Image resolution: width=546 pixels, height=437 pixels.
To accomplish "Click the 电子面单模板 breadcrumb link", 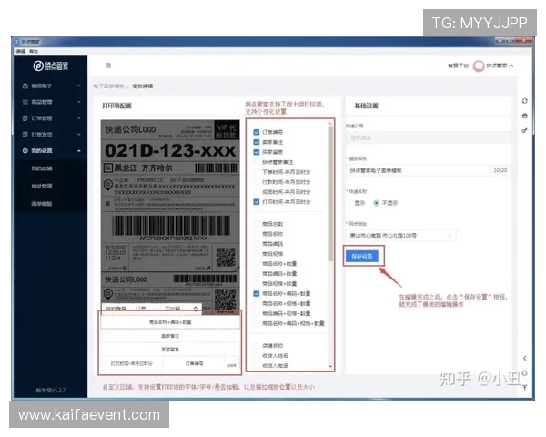I will pyautogui.click(x=111, y=86).
